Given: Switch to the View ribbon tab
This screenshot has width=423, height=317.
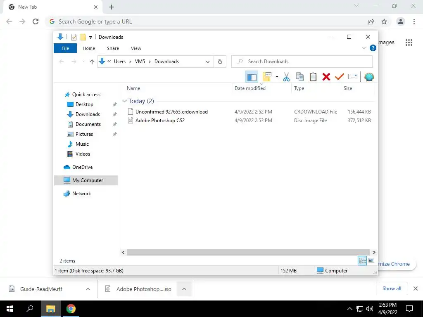Looking at the screenshot, I should [136, 48].
